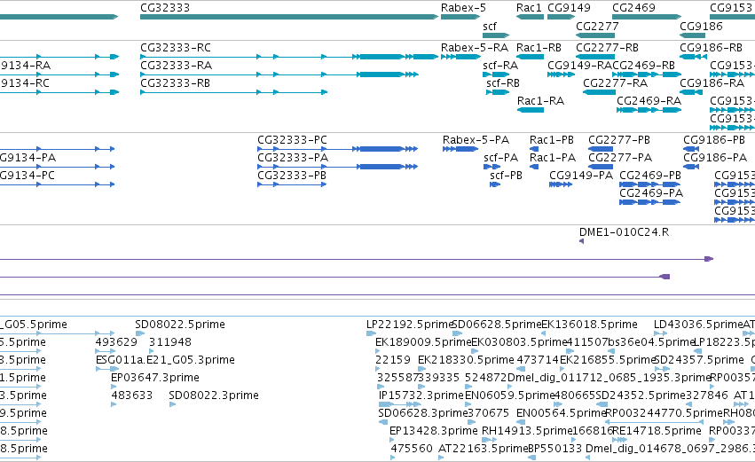Click transcript label Rac1-RA
Screen dimensions: 755x462
pos(540,102)
